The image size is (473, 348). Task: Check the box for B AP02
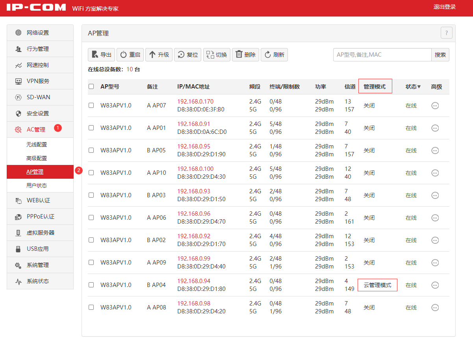point(91,240)
